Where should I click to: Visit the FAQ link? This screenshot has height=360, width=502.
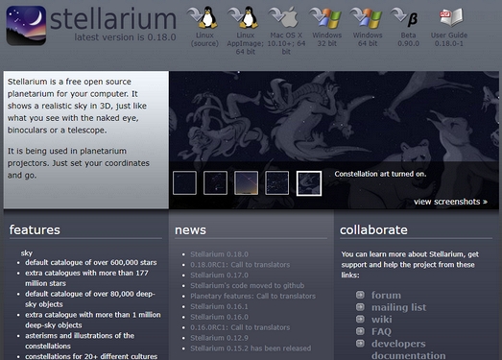tap(381, 331)
